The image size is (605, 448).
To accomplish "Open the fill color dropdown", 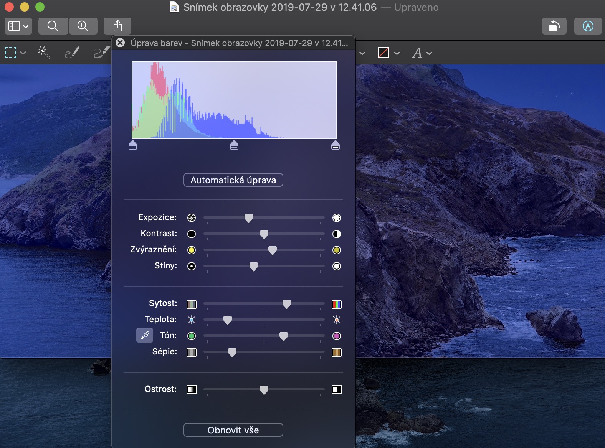I will (397, 53).
